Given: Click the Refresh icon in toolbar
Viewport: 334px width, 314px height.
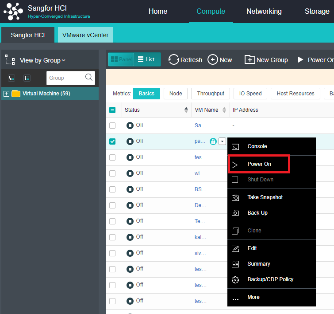Looking at the screenshot, I should coord(174,60).
